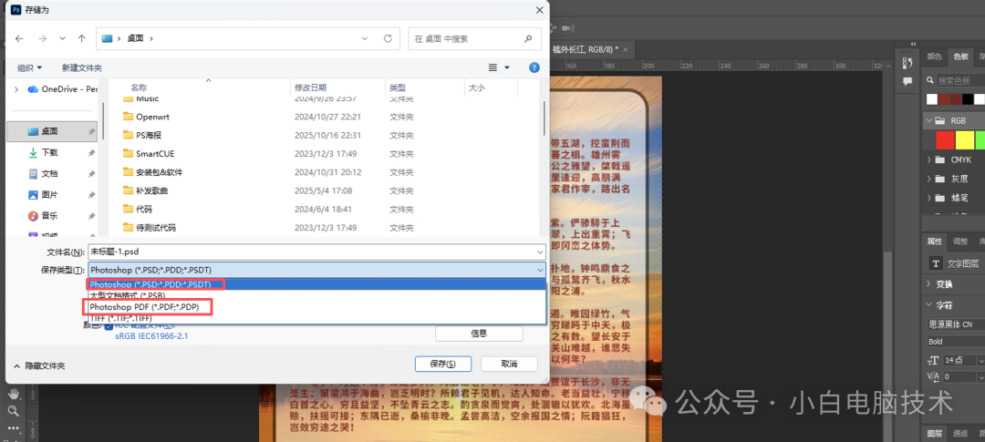Go forward with the right arrow
Screen dimensions: 985x442
(42, 38)
